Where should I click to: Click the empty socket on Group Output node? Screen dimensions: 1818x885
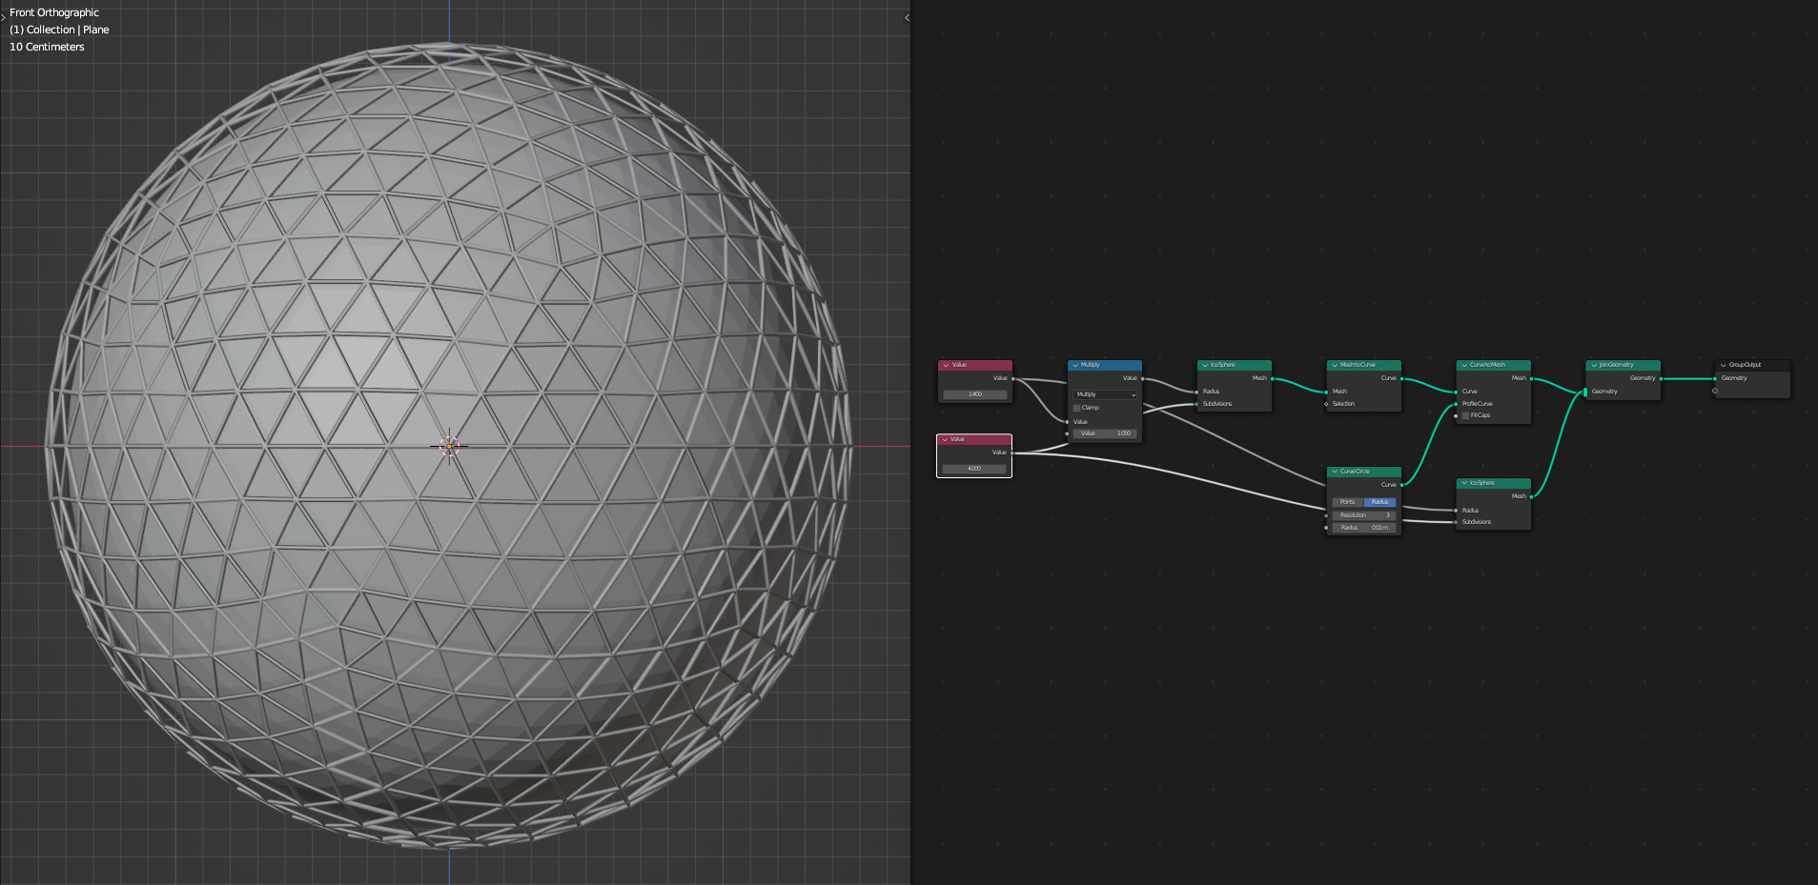pos(1715,391)
